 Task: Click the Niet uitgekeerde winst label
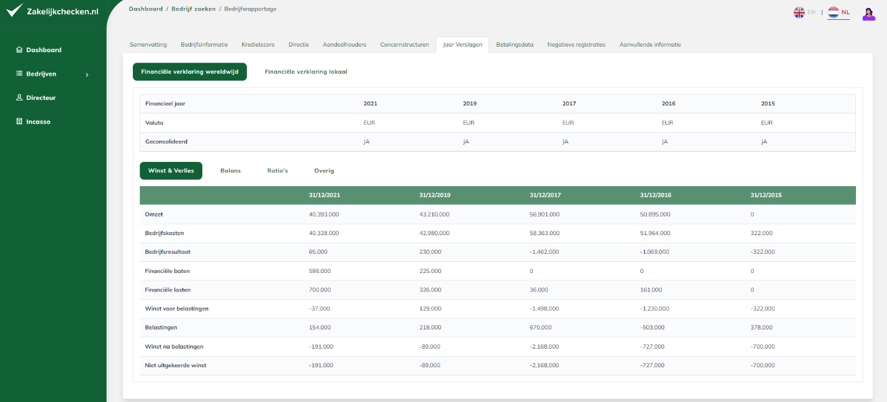coord(176,365)
